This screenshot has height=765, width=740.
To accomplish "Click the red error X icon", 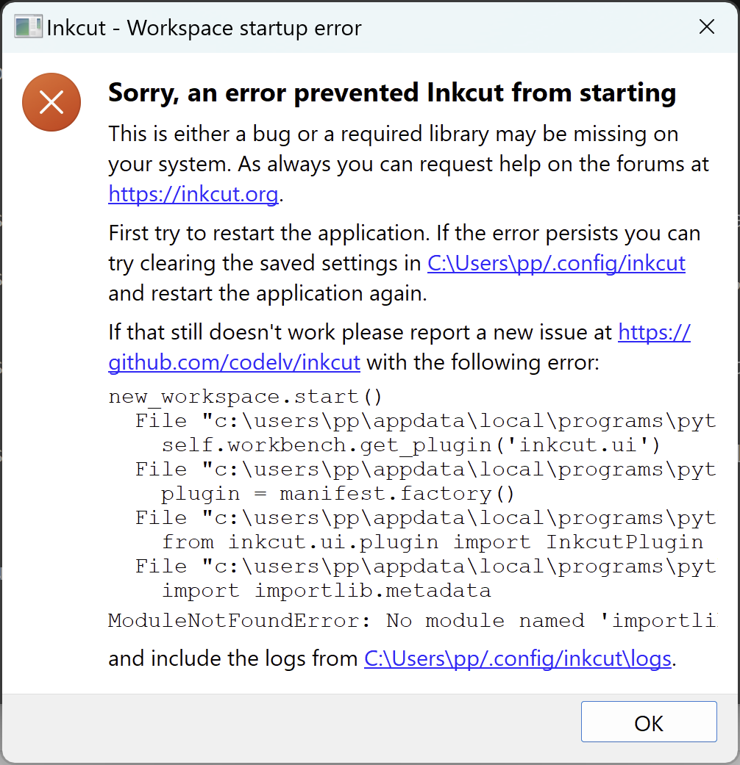I will (x=51, y=102).
